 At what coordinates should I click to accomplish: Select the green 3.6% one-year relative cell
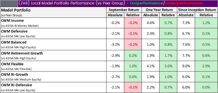[x=168, y=66]
